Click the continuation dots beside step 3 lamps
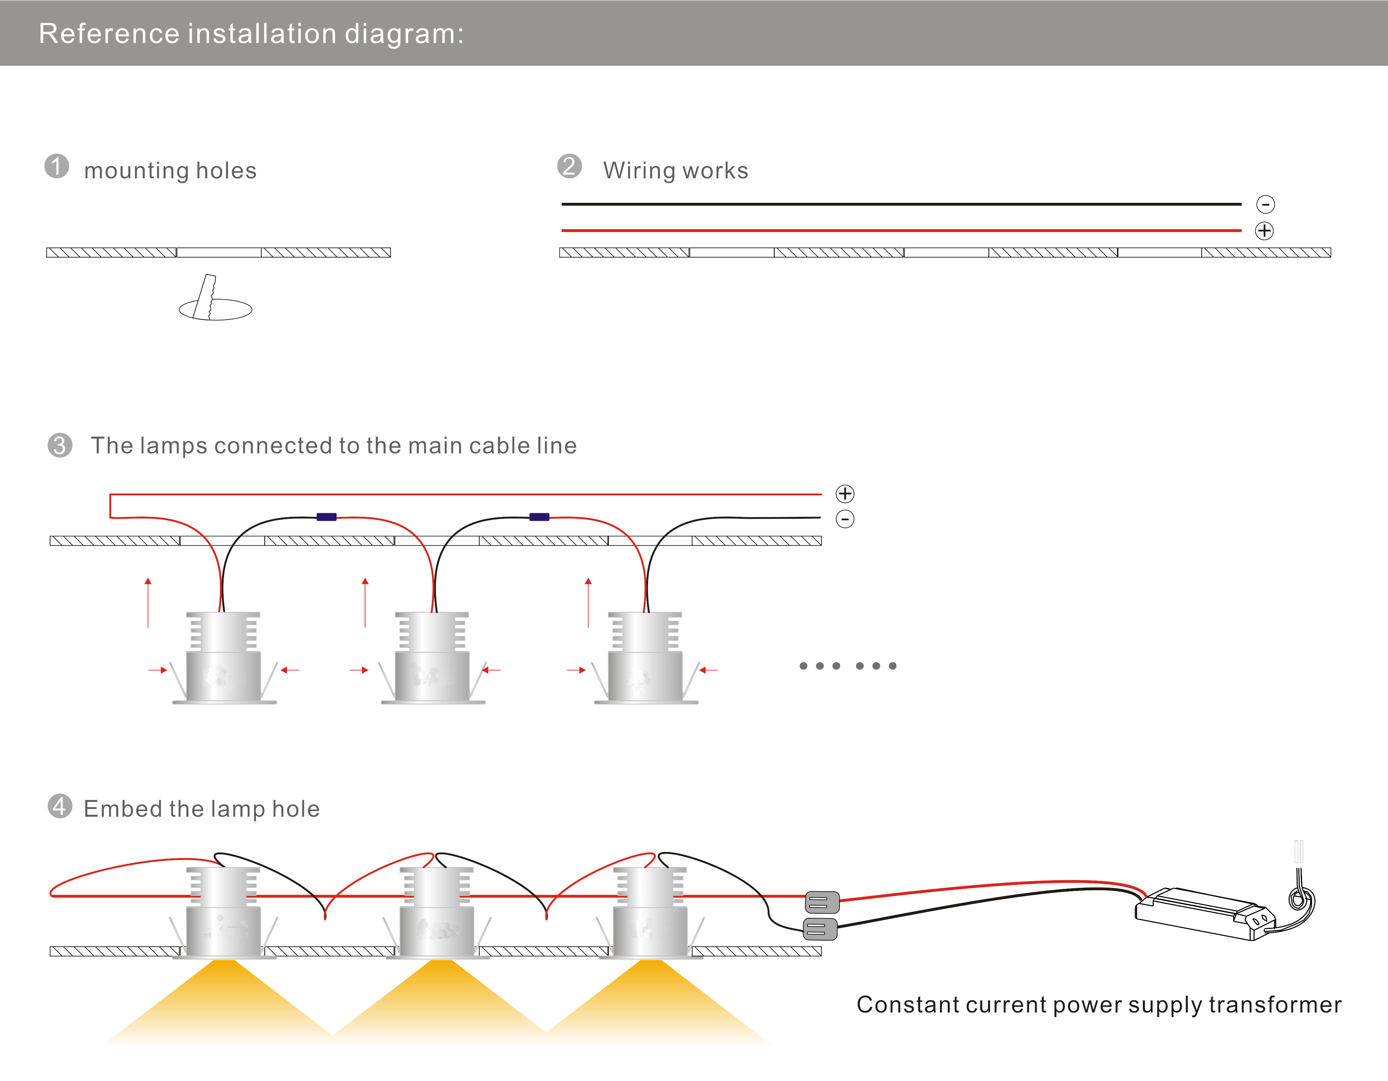 [x=848, y=666]
